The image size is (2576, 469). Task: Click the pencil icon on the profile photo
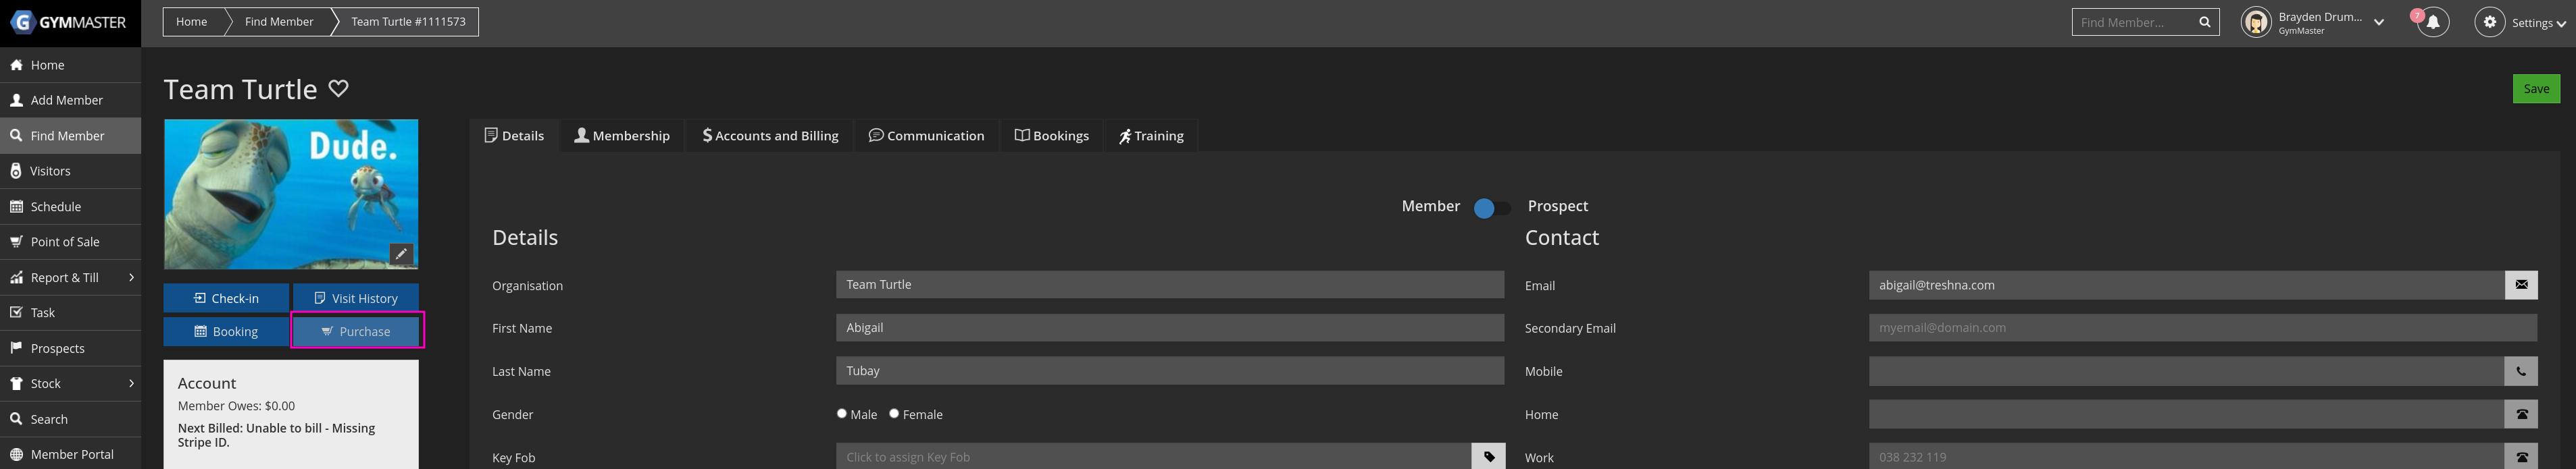point(401,254)
